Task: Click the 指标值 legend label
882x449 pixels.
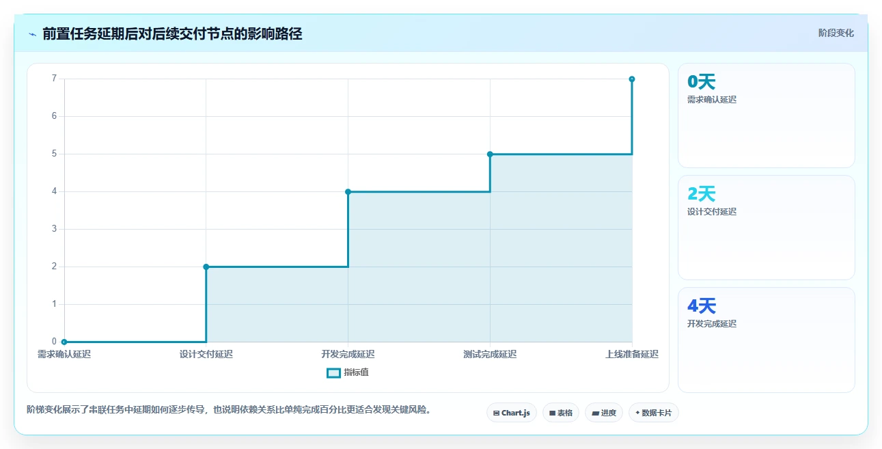Action: coord(357,372)
